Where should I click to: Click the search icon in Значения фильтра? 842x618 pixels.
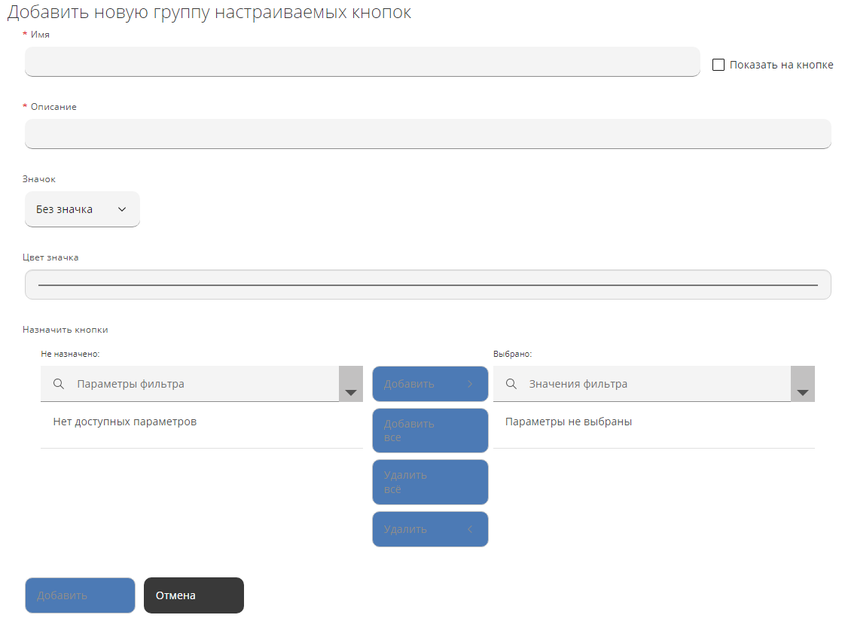[511, 384]
